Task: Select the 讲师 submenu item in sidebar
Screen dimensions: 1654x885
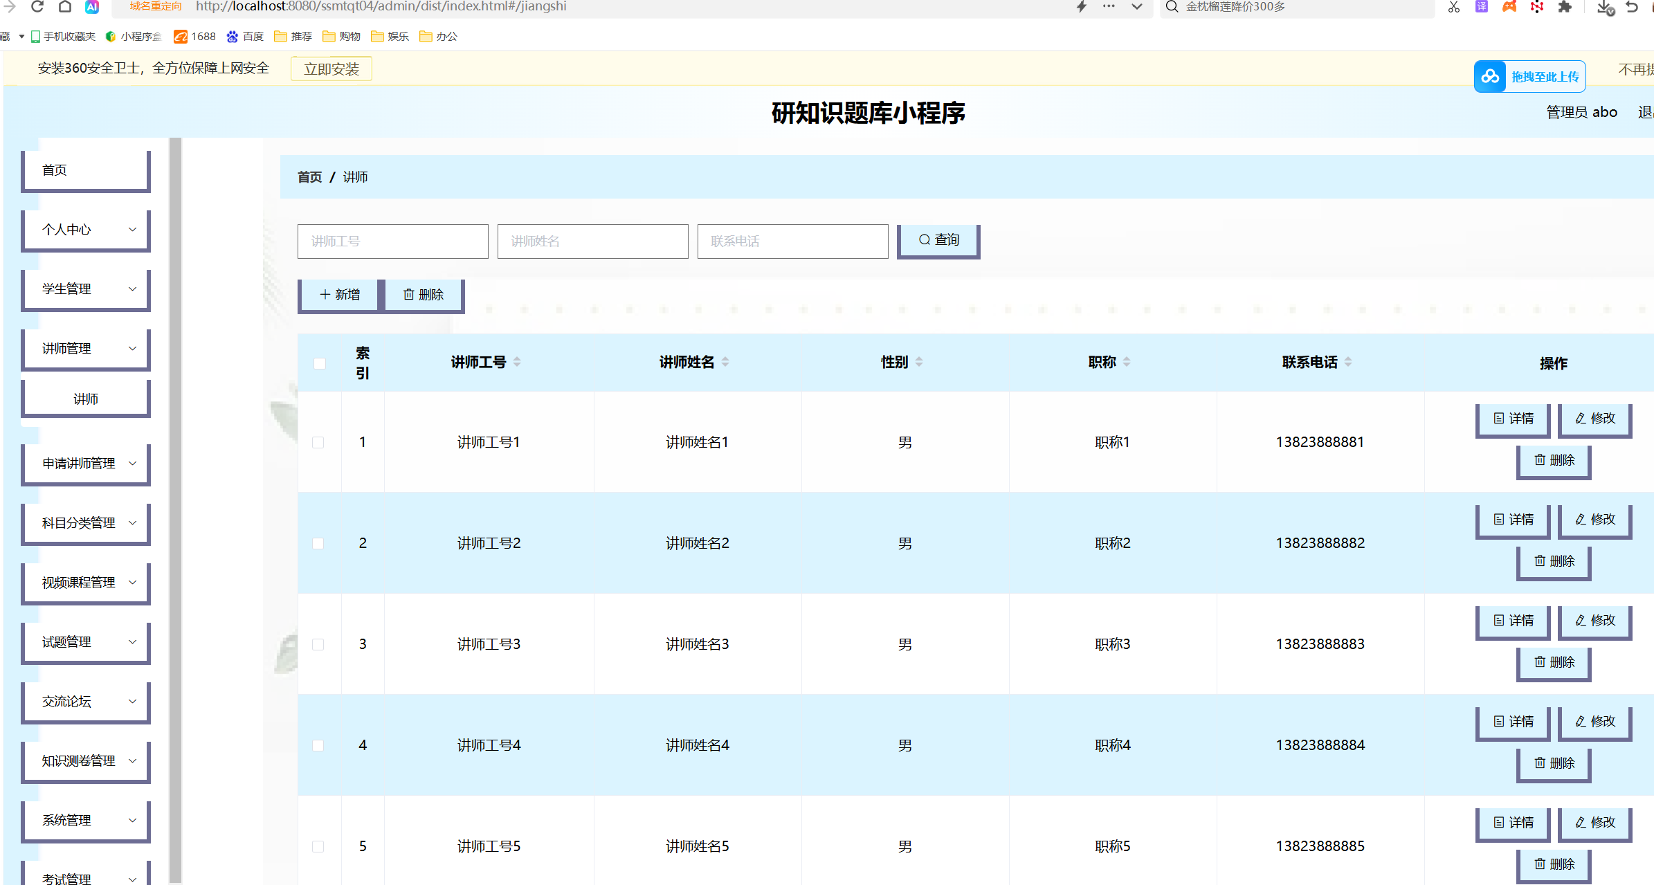Action: (86, 399)
